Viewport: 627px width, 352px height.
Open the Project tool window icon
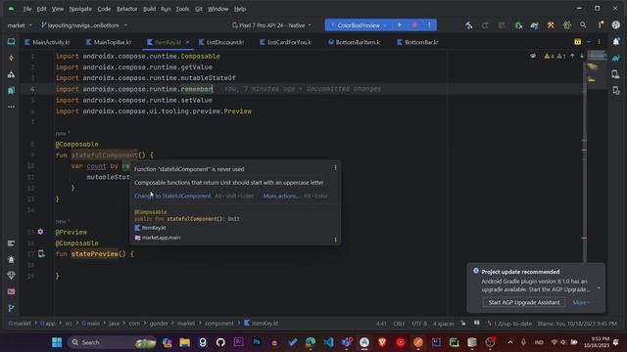(11, 41)
